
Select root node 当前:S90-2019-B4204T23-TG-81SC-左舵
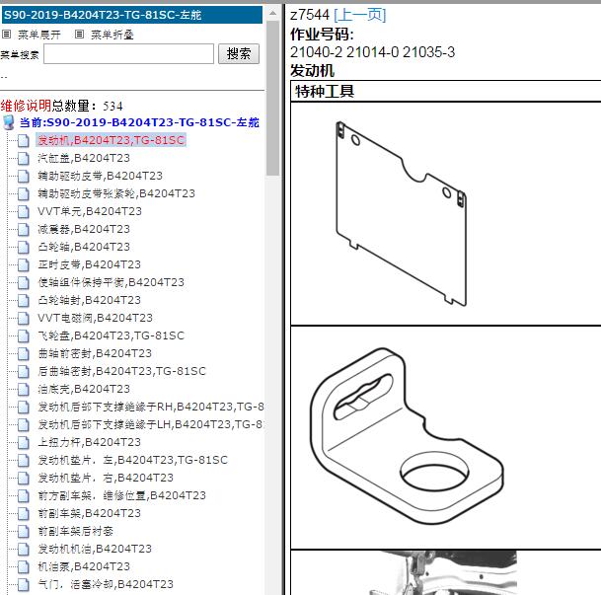pos(139,122)
